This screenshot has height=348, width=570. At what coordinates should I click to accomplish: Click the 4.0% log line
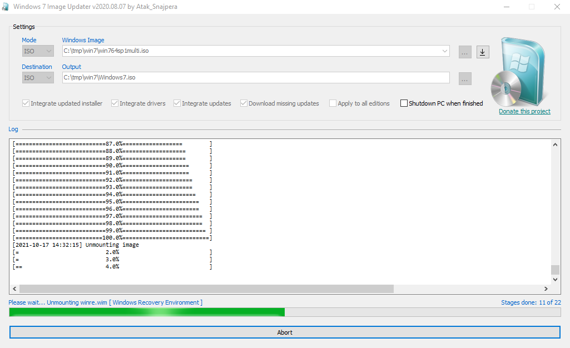click(x=112, y=266)
